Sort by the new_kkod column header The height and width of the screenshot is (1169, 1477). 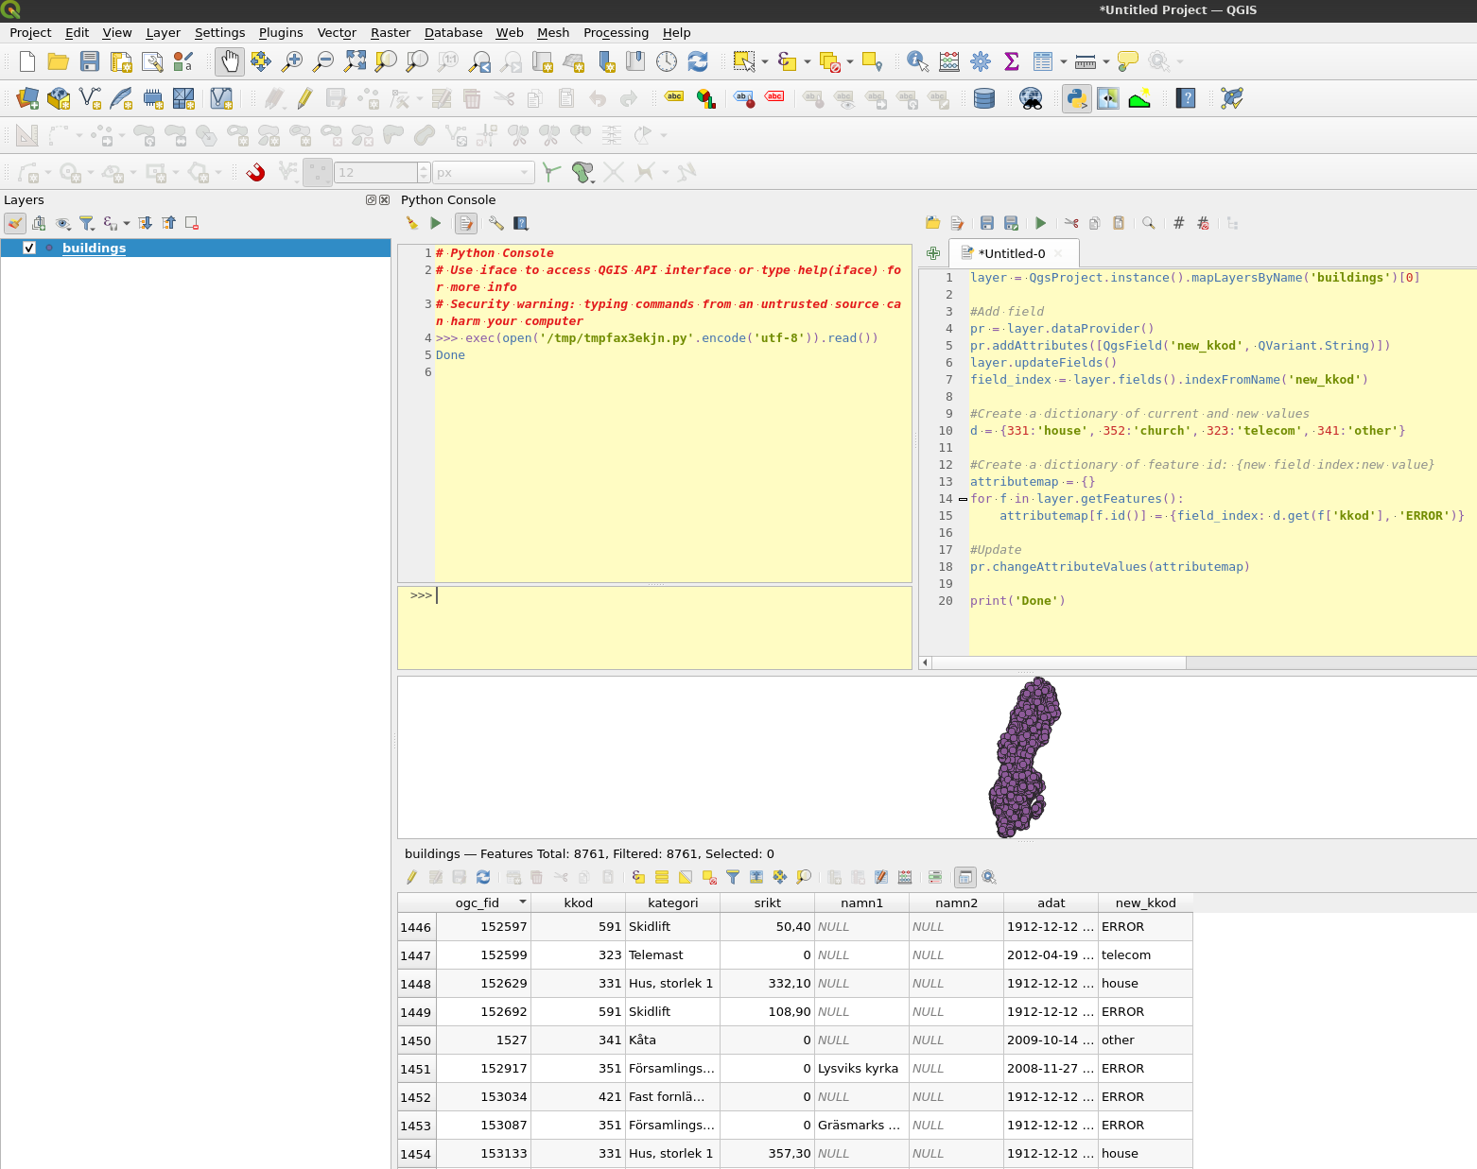(1146, 903)
